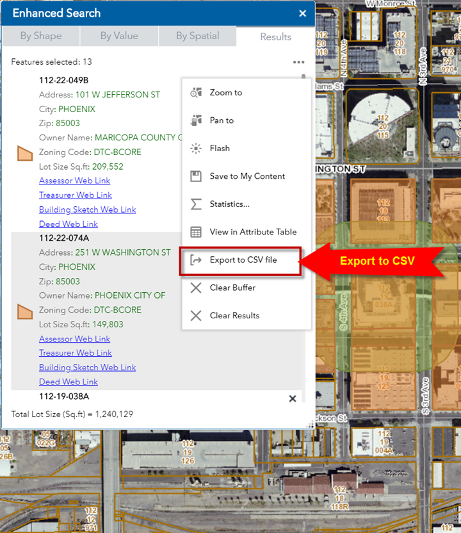Close the Enhanced Search panel
This screenshot has width=461, height=533.
click(302, 13)
